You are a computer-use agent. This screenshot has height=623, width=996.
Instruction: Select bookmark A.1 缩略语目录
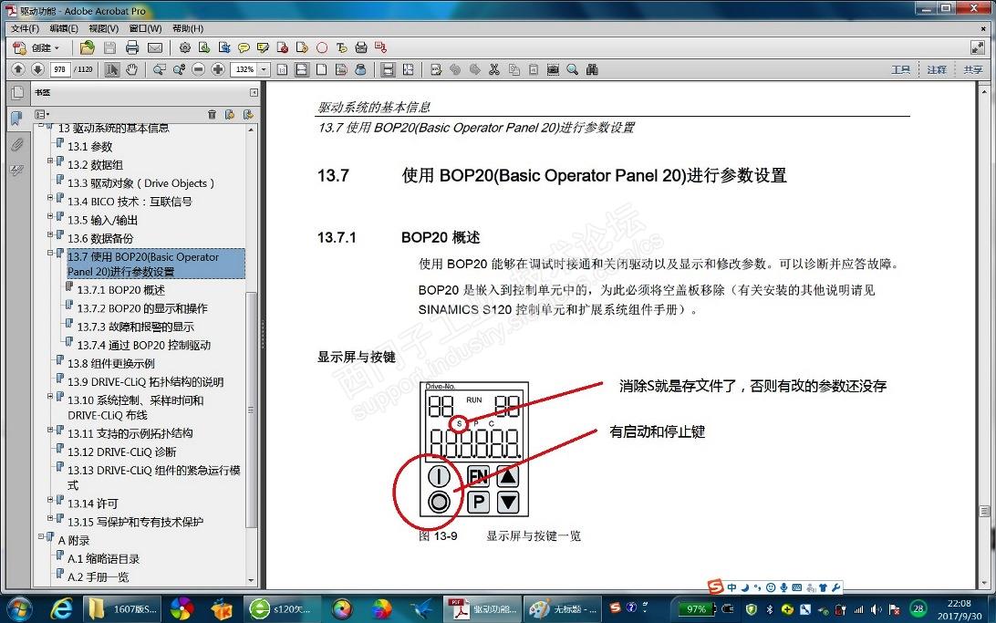(x=104, y=559)
